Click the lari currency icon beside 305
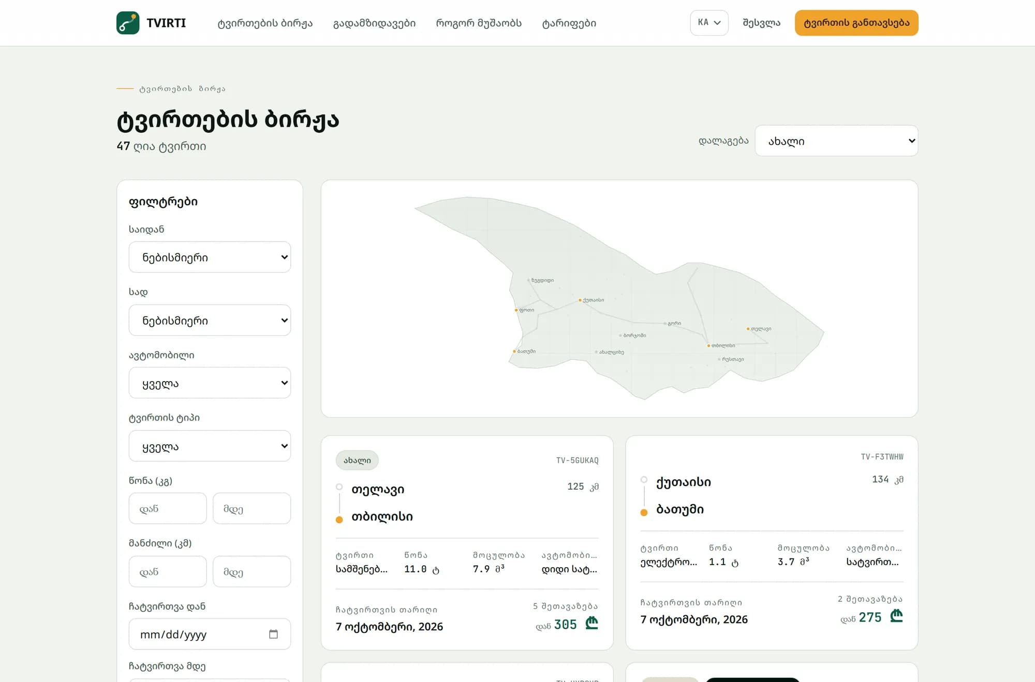Viewport: 1035px width, 682px height. [x=592, y=623]
